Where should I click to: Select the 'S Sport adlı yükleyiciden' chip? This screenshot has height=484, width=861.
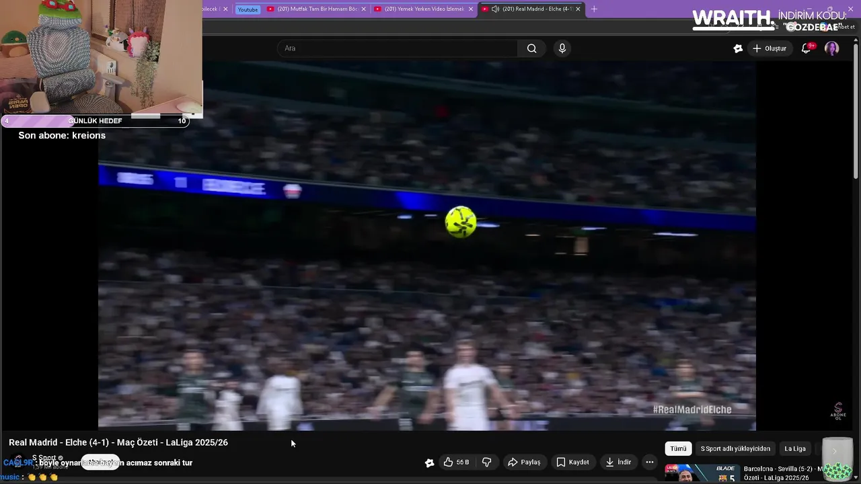[735, 448]
